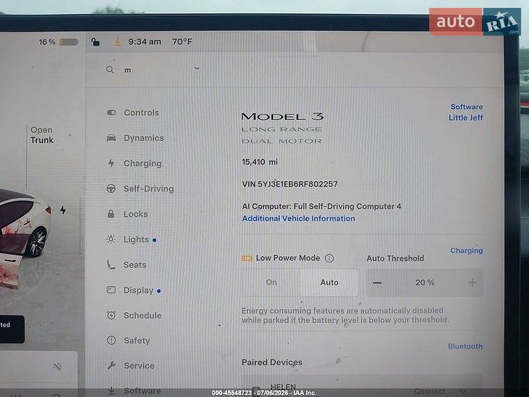This screenshot has height=397, width=529.
Task: Set Low Power Mode to Auto
Action: pyautogui.click(x=329, y=283)
